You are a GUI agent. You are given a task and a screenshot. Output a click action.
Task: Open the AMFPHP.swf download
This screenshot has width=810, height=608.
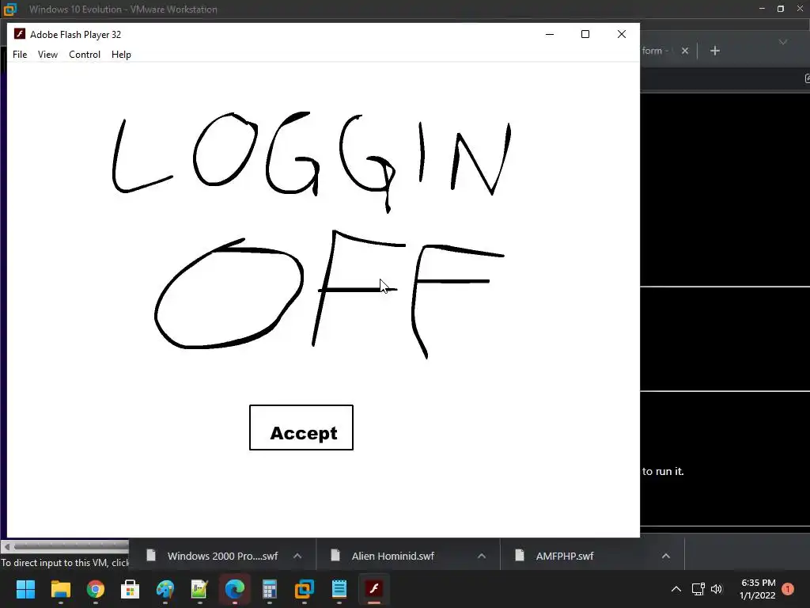565,556
